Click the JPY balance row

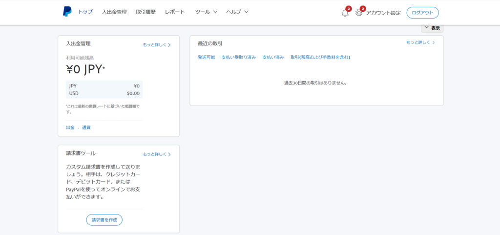coord(104,86)
